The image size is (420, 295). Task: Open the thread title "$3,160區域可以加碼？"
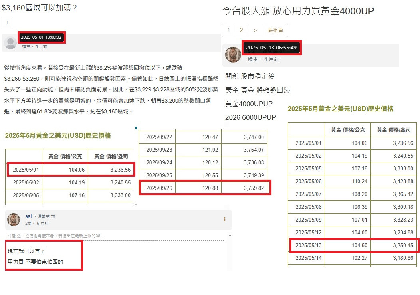[x=40, y=7]
